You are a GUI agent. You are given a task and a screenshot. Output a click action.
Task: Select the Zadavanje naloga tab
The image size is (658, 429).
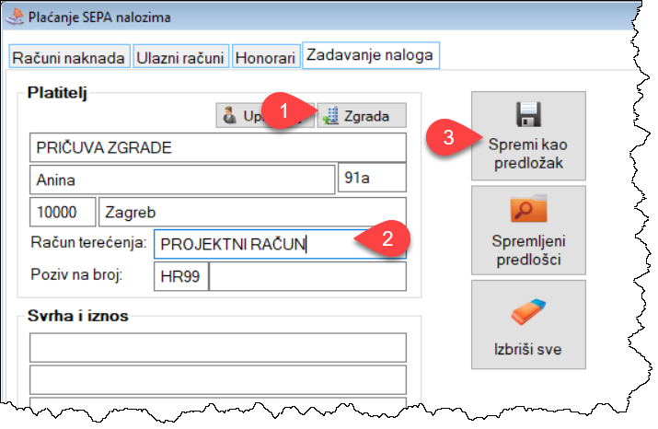click(371, 55)
